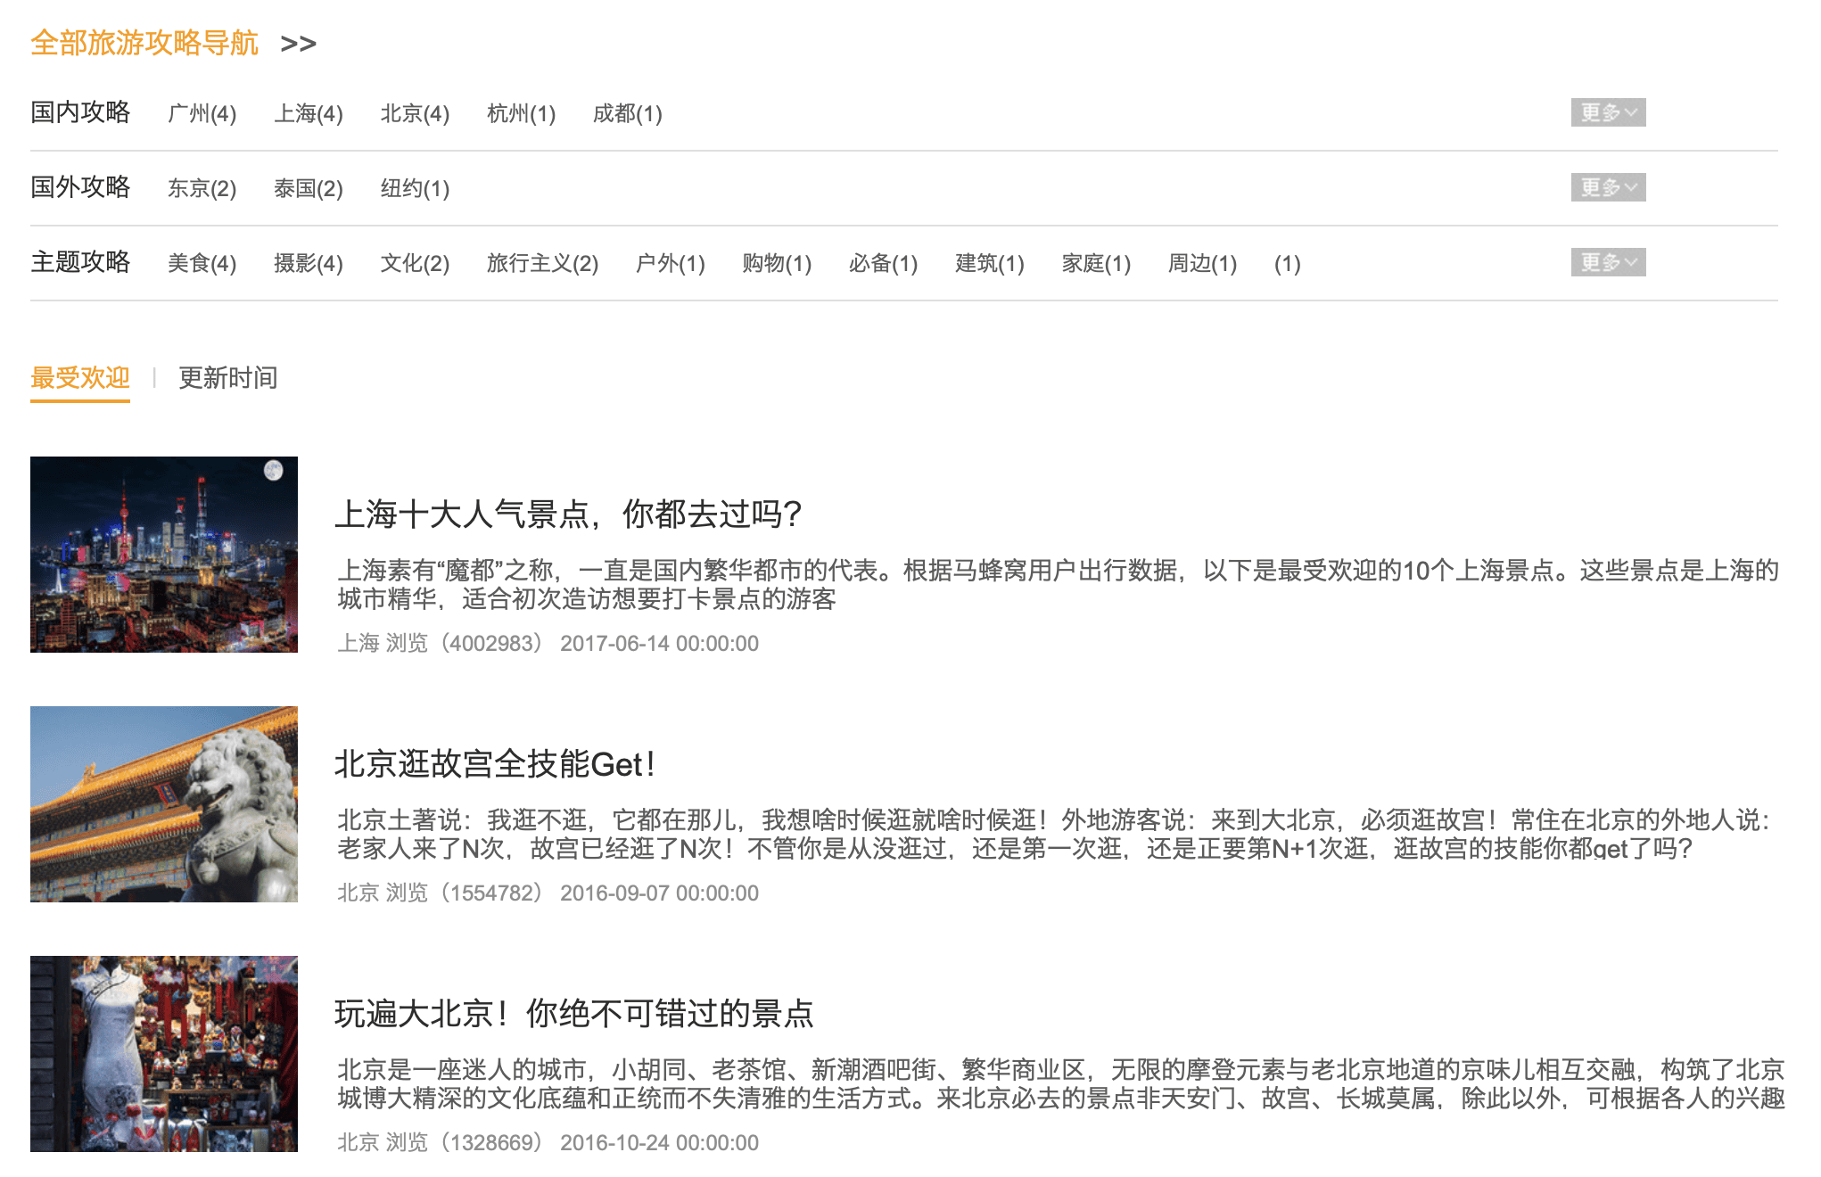
Task: Open 全部旅游攻略导航 heading link
Action: [144, 43]
